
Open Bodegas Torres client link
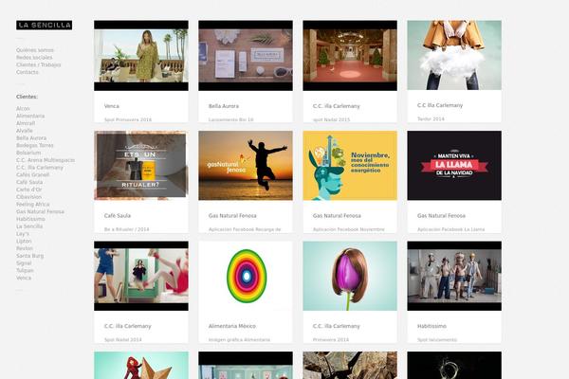35,145
